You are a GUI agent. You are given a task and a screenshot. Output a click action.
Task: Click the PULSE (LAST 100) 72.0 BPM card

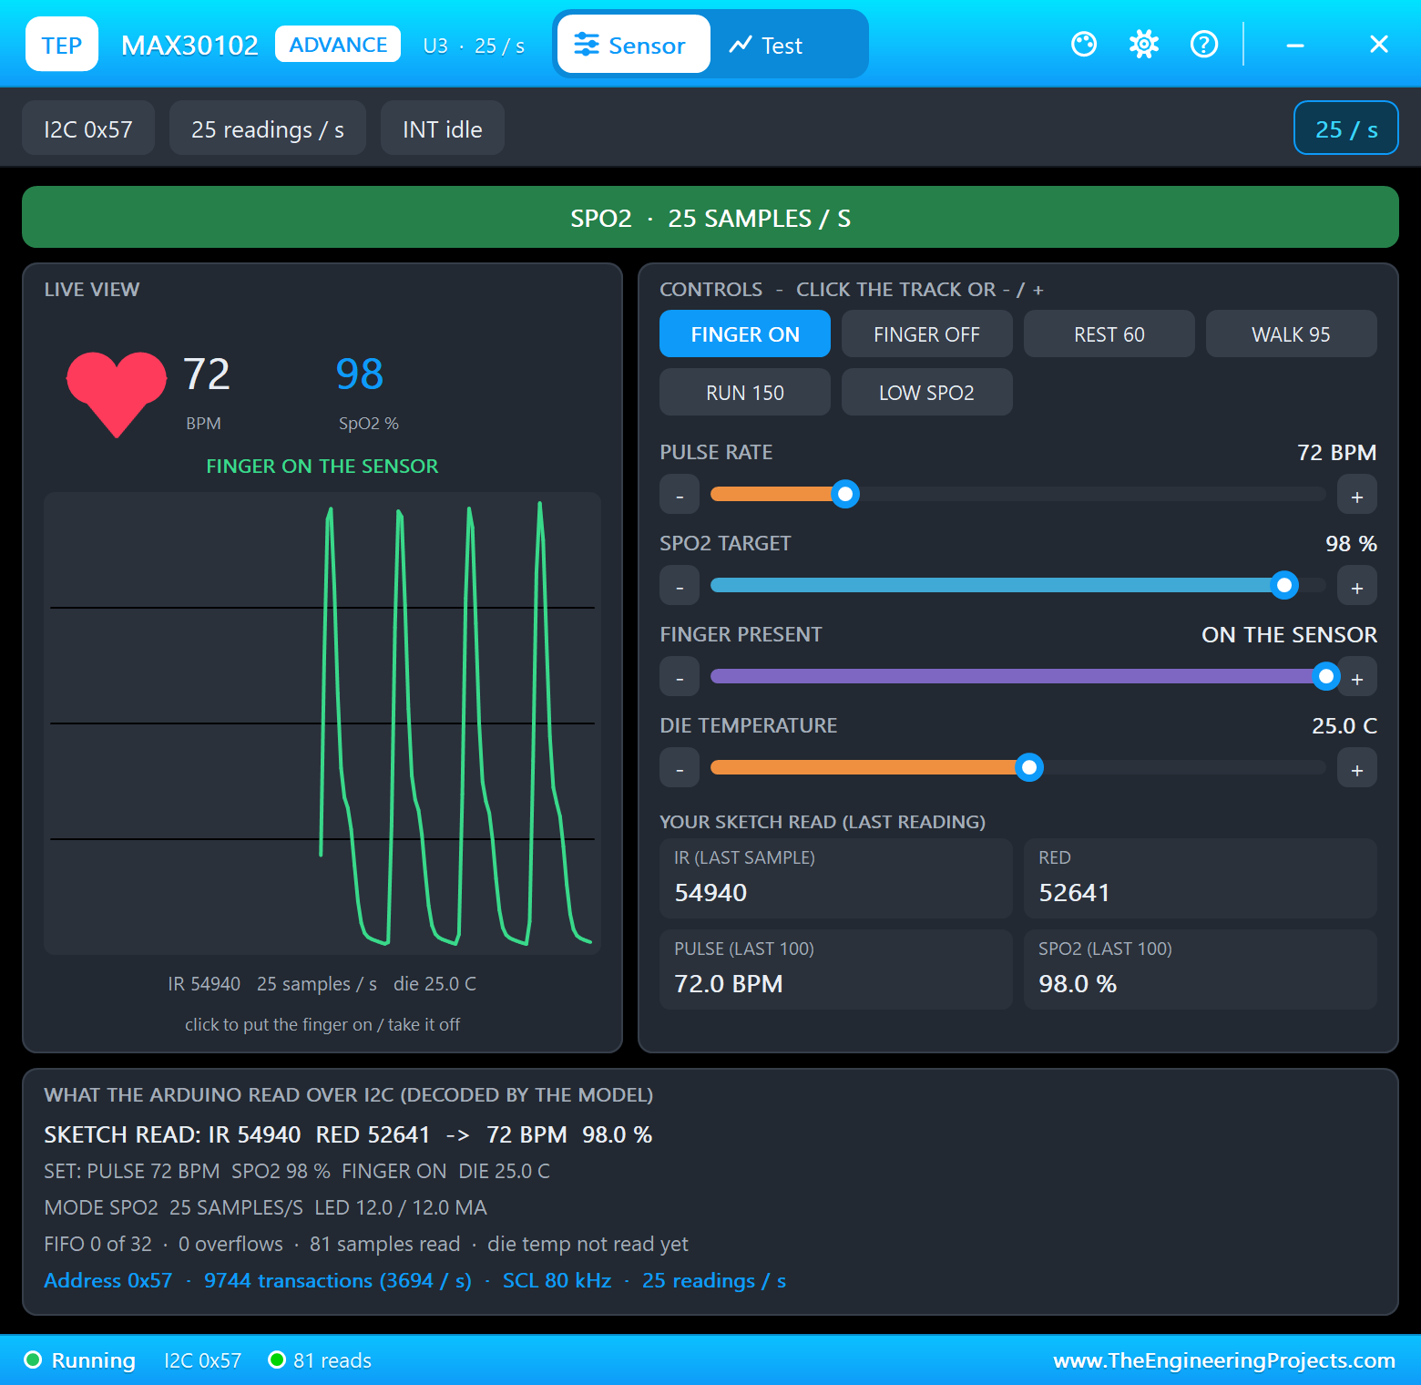[836, 969]
